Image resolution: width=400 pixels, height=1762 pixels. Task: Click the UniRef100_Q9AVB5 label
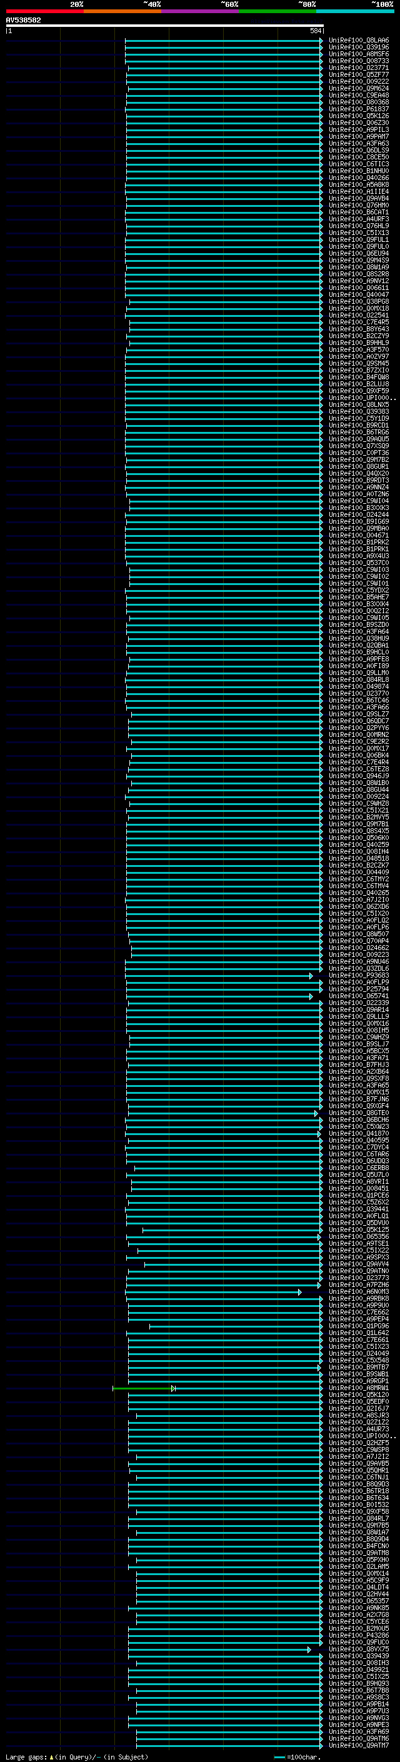pos(359,1463)
